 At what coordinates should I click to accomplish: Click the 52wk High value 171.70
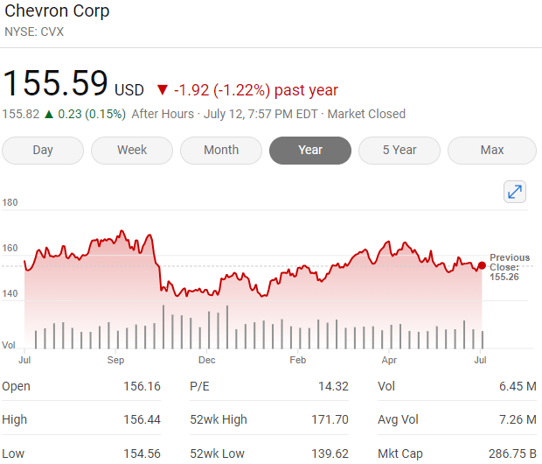click(x=330, y=419)
